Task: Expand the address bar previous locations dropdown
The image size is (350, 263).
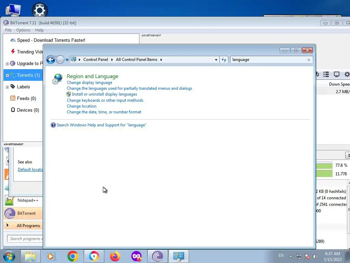Action: [x=216, y=60]
